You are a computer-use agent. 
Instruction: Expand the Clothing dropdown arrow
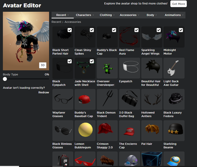(114, 15)
